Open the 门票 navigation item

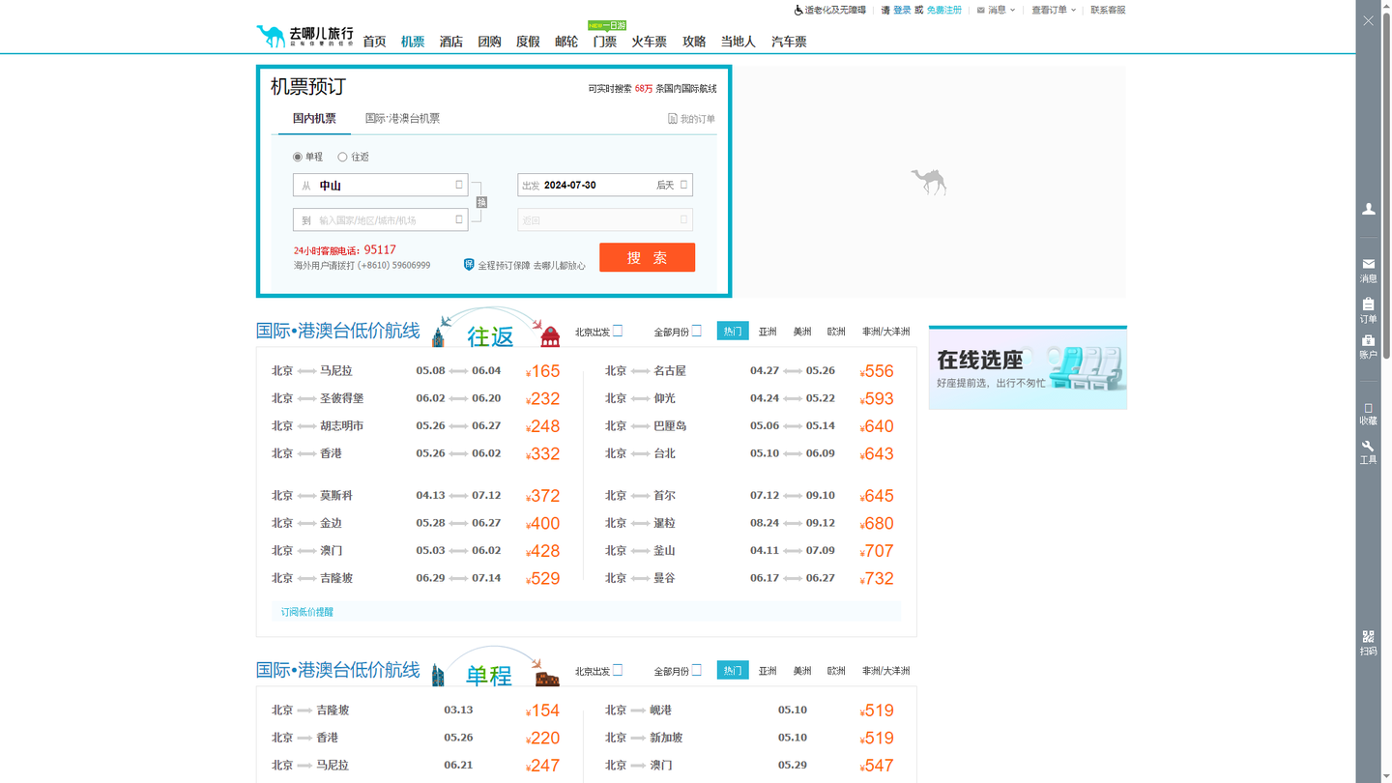point(605,42)
